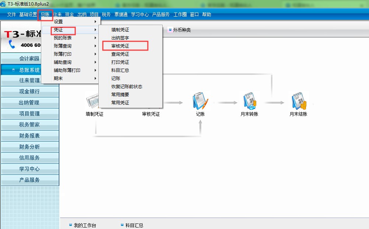Open the 帮助 menu
Viewport: 369px width, 229px height.
[x=207, y=15]
